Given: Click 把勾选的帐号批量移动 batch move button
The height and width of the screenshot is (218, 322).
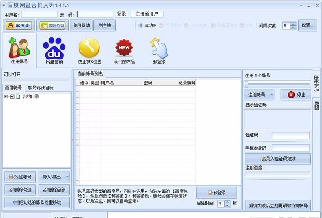Looking at the screenshot, I should pos(37,202).
